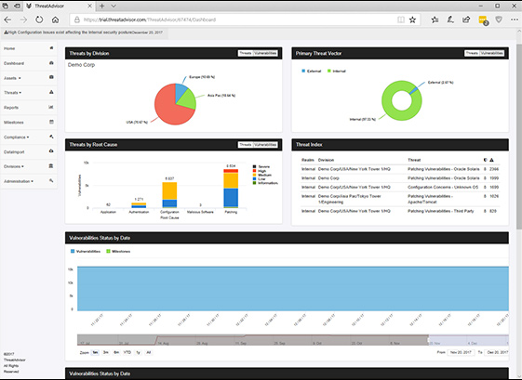Select Vulnerabilities toggle in Threats by Division
The width and height of the screenshot is (522, 380).
tap(265, 53)
